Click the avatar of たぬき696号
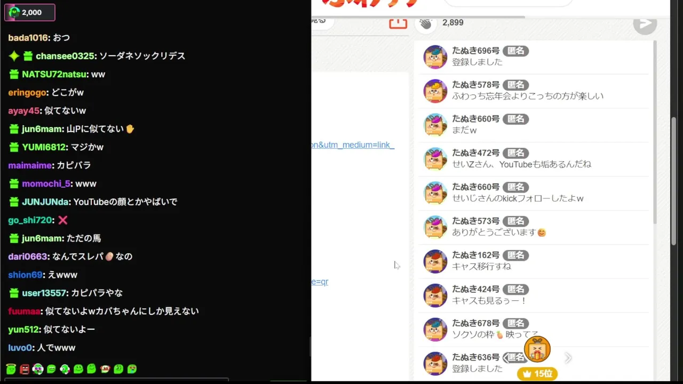683x384 pixels. [x=435, y=57]
